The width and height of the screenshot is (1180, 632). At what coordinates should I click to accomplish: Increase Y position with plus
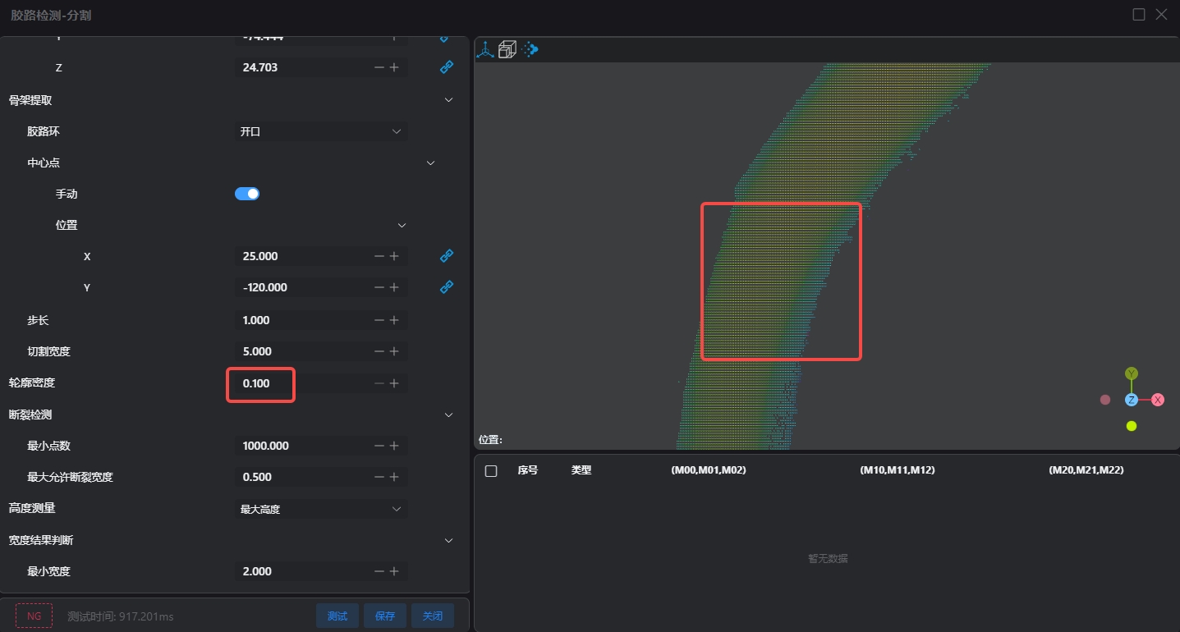[x=394, y=287]
